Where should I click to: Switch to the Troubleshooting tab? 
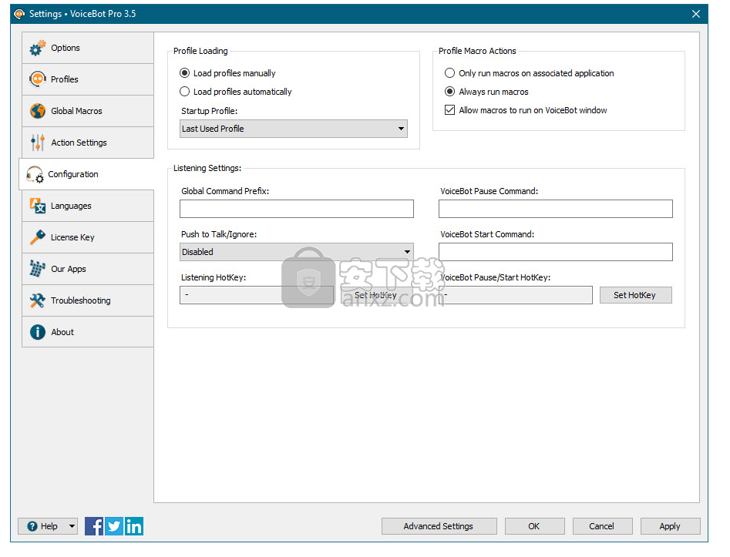point(88,300)
